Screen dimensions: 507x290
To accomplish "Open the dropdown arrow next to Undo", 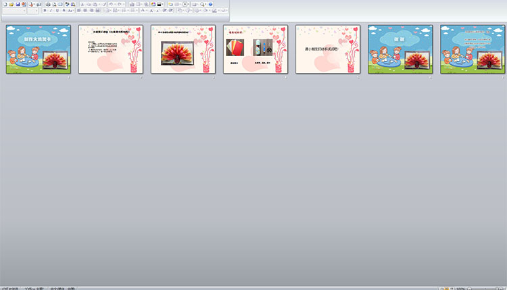I will click(x=116, y=5).
